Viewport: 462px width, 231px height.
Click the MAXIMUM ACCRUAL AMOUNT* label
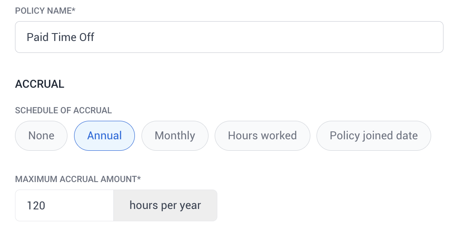(x=78, y=179)
